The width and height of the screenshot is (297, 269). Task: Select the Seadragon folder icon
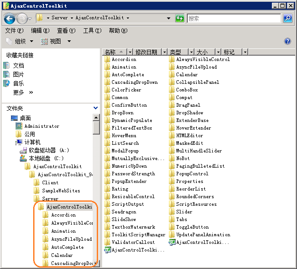pos(107,212)
